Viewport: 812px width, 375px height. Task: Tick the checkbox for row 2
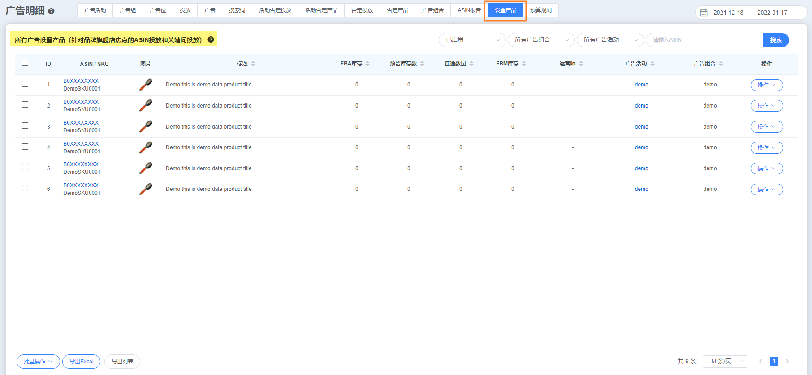click(25, 104)
